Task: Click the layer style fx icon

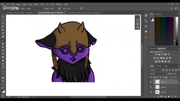Action: pyautogui.click(x=158, y=97)
